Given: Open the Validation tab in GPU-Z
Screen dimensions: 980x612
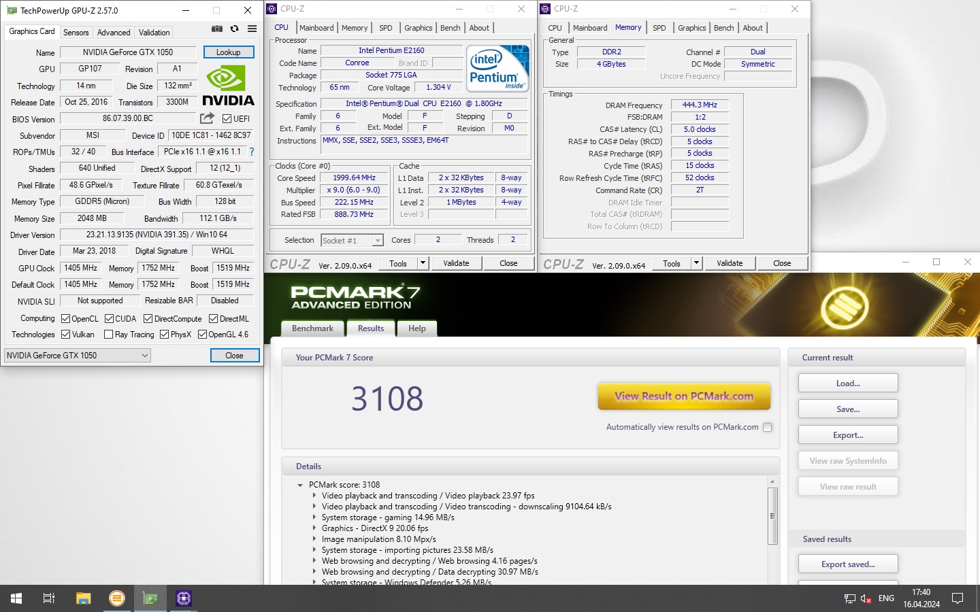Looking at the screenshot, I should 154,32.
